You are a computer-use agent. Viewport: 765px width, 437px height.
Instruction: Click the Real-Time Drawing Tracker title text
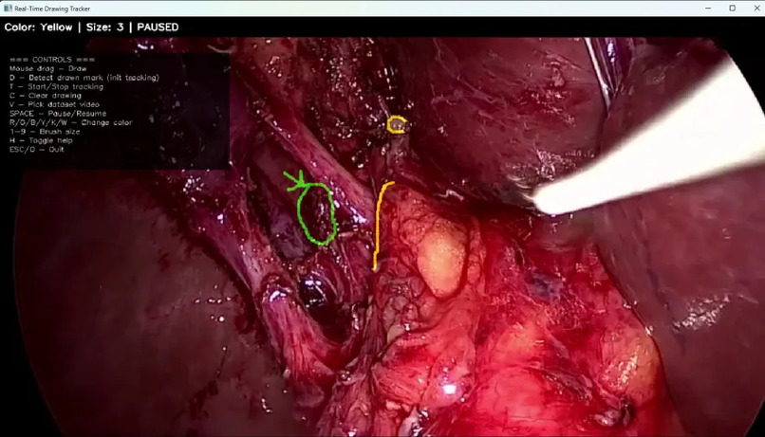point(52,9)
